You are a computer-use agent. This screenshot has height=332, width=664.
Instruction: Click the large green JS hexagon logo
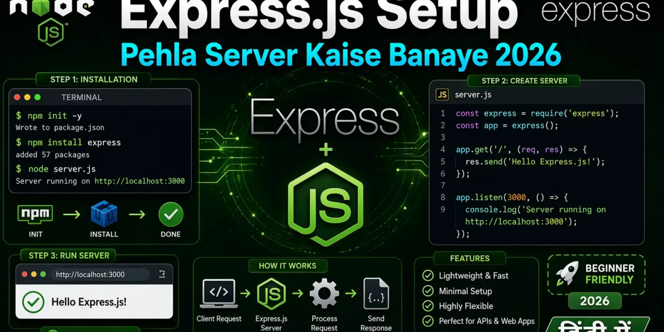coord(325,204)
